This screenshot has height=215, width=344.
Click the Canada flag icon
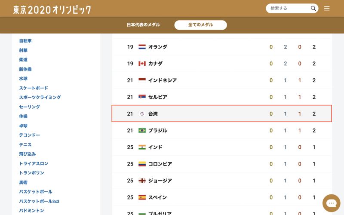[x=142, y=63]
